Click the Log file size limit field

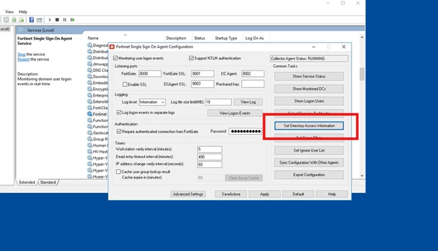(218, 102)
